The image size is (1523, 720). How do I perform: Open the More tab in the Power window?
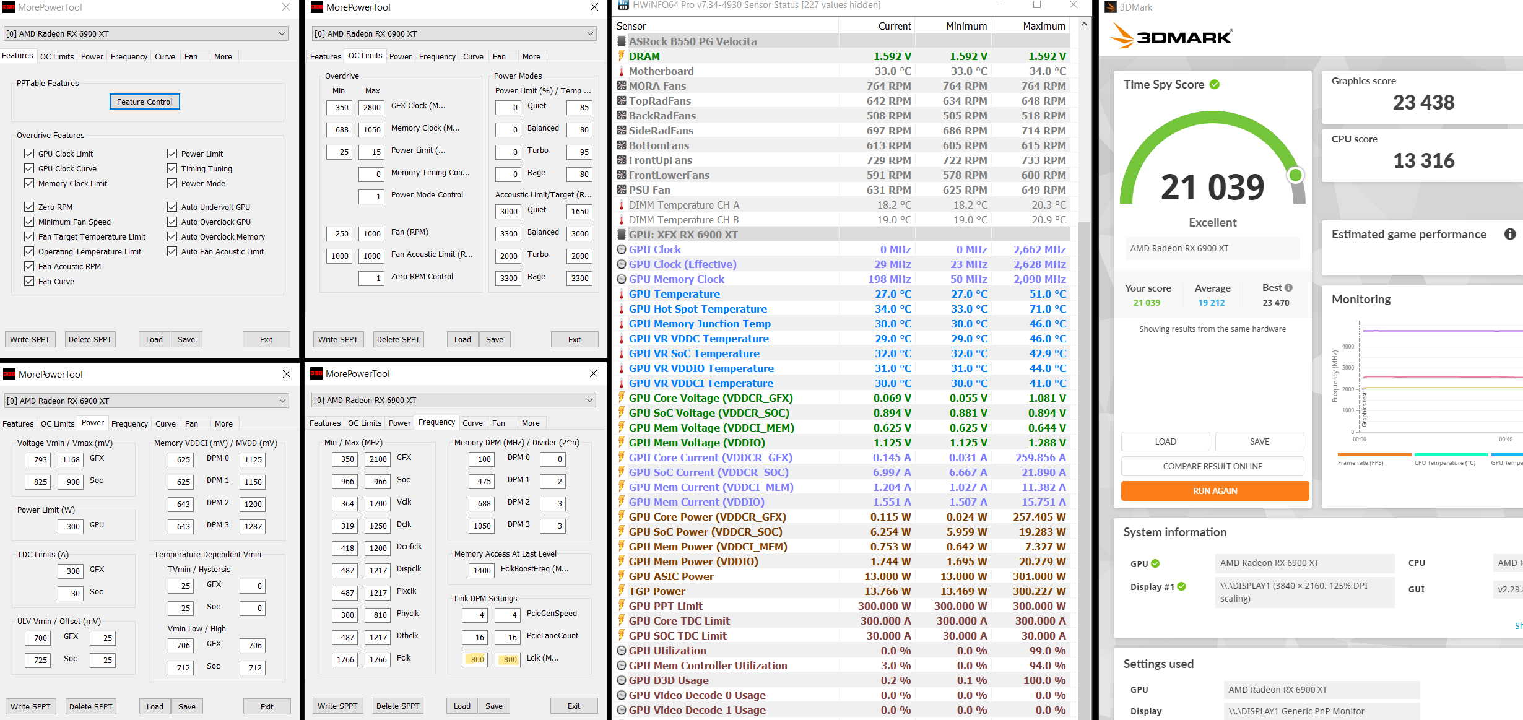pos(223,423)
